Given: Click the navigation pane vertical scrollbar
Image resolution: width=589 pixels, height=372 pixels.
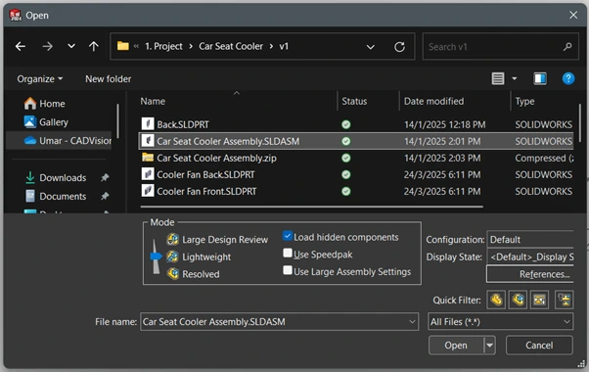Looking at the screenshot, I should pos(117,120).
